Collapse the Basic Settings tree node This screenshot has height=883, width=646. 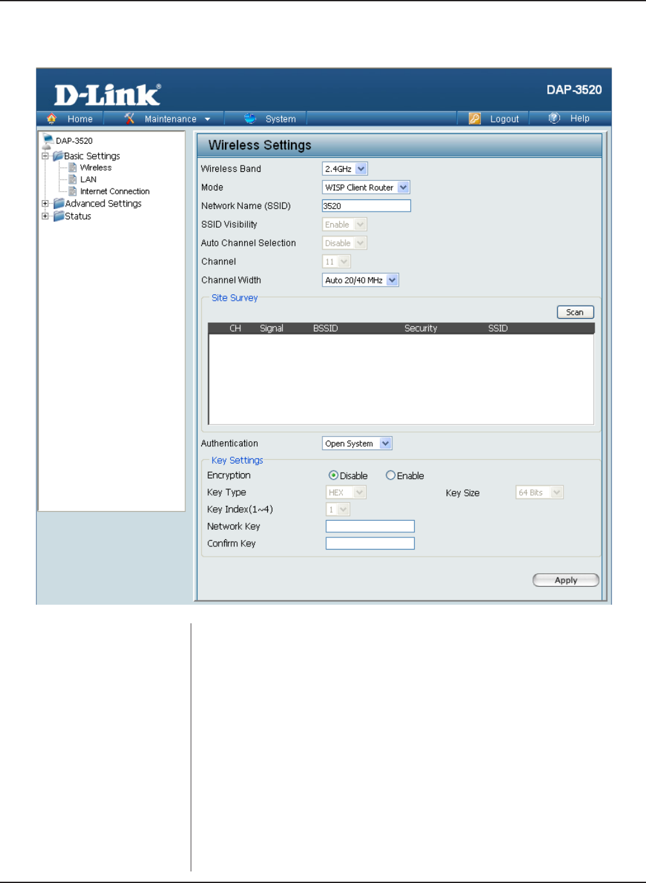(45, 156)
